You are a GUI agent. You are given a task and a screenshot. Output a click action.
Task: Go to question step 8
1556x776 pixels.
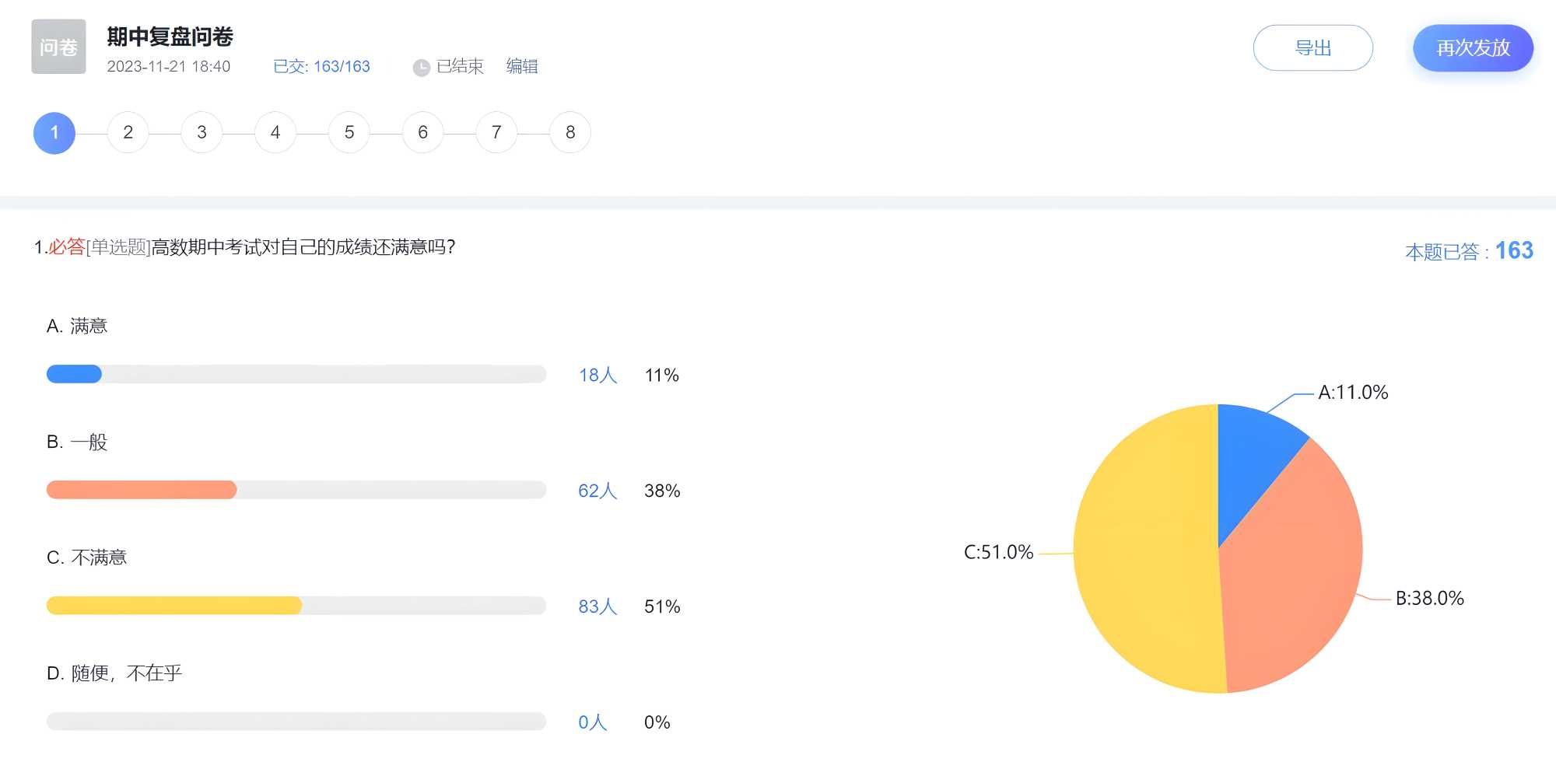(x=570, y=133)
